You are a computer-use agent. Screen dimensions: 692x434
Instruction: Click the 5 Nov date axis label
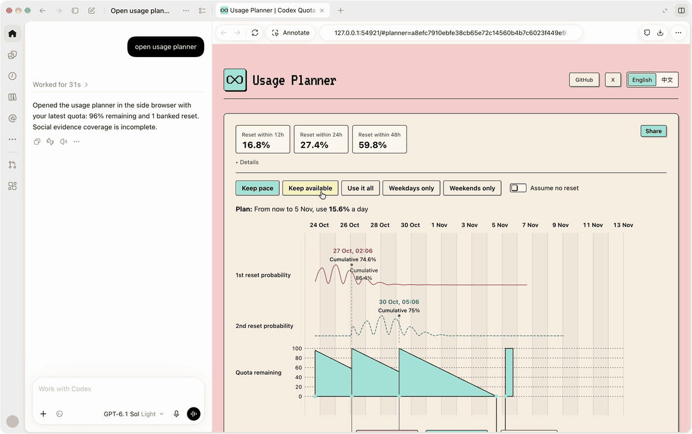499,225
